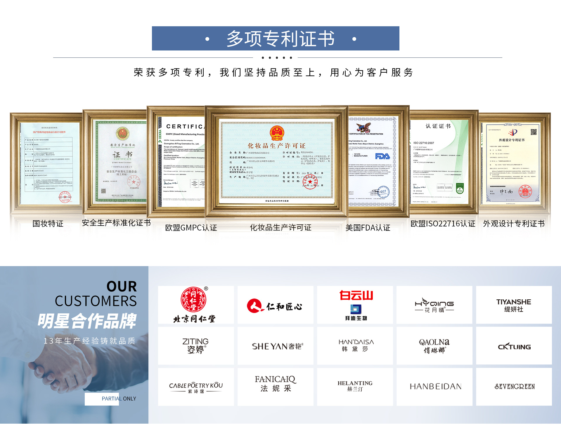Image resolution: width=561 pixels, height=440 pixels.
Task: Click the ZITING 姿婷 brand logo
Action: click(x=196, y=346)
